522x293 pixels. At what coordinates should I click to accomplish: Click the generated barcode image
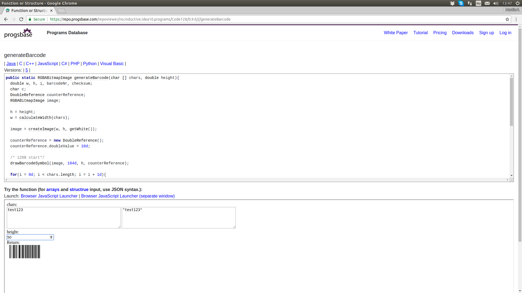25,252
